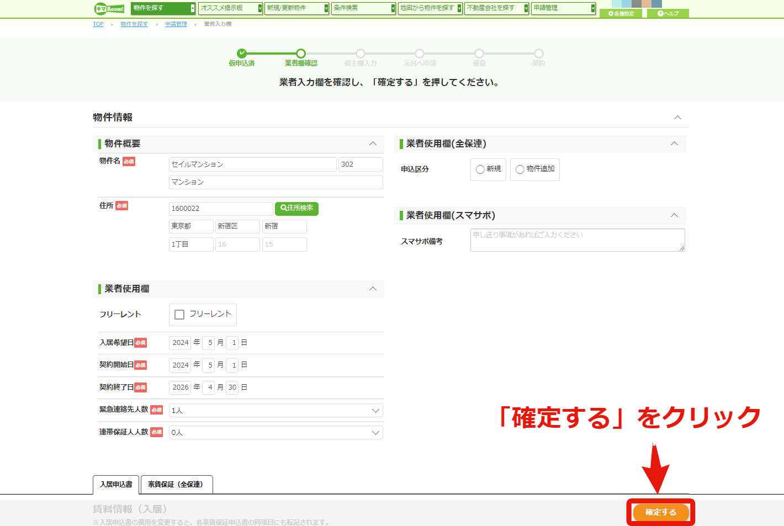This screenshot has width=784, height=526.
Task: Follow the 申請管理 breadcrumb link
Action: [x=176, y=24]
